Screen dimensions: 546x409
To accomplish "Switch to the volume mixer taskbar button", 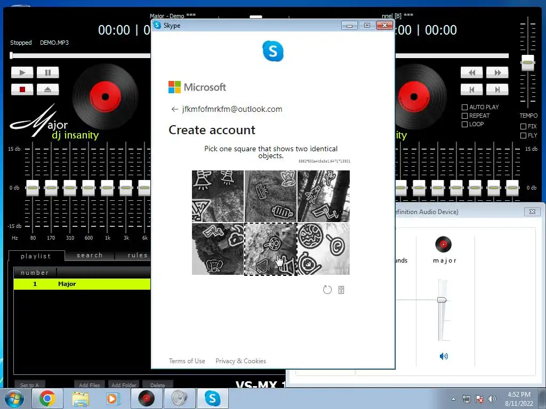I will pos(179,398).
